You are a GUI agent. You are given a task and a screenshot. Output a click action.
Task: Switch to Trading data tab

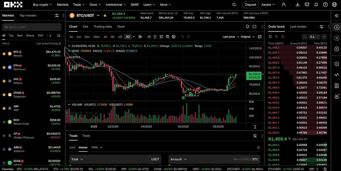tap(103, 26)
